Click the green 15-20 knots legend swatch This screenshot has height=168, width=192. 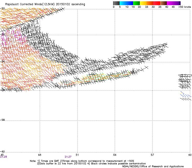pyautogui.click(x=136, y=3)
